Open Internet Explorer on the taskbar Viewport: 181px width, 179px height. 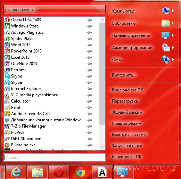tap(16, 172)
